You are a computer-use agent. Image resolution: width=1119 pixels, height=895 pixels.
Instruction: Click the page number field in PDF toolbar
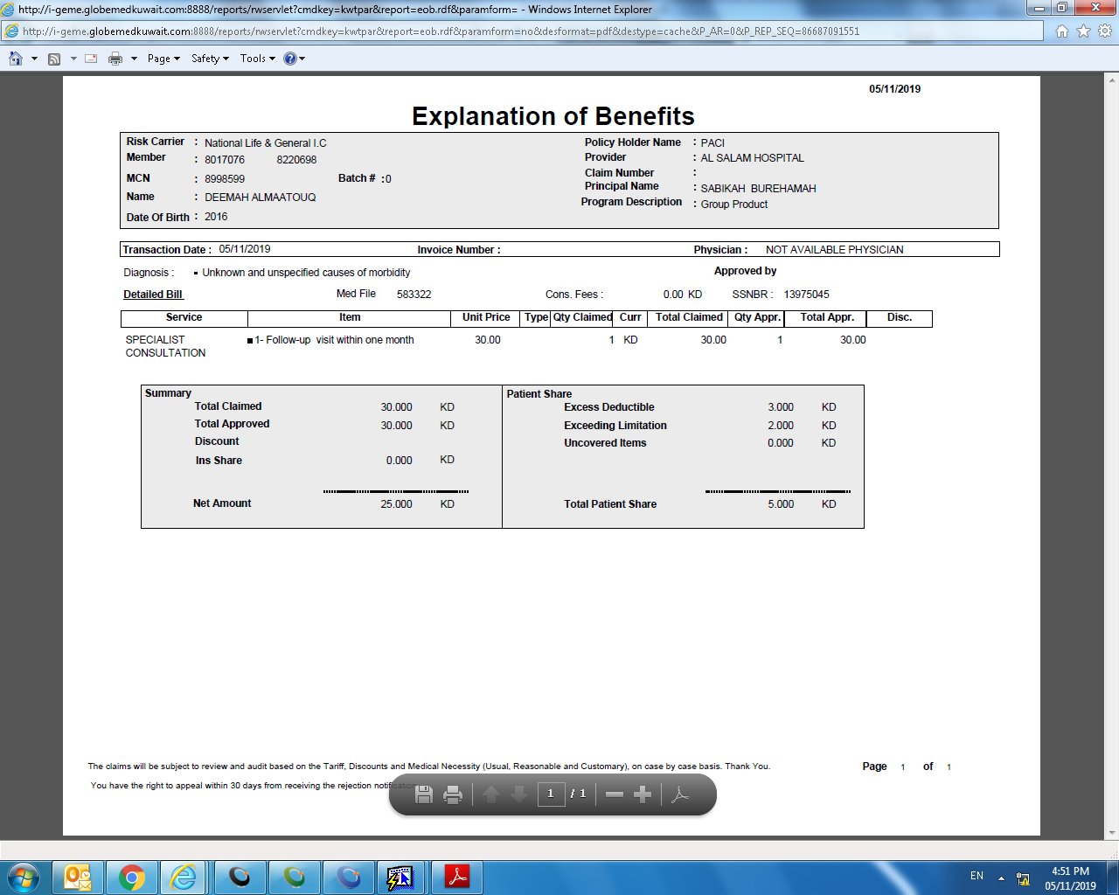(x=551, y=794)
